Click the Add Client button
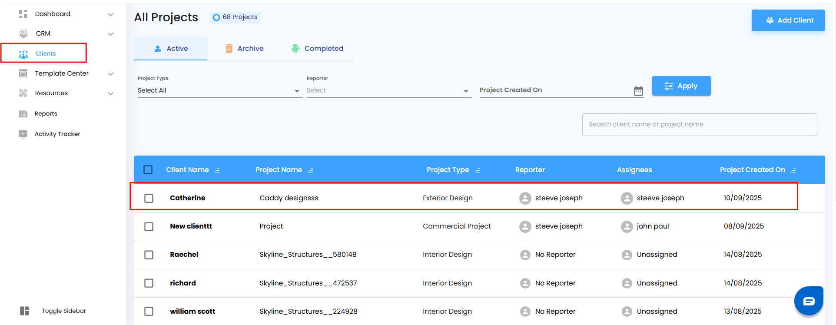 (x=788, y=20)
